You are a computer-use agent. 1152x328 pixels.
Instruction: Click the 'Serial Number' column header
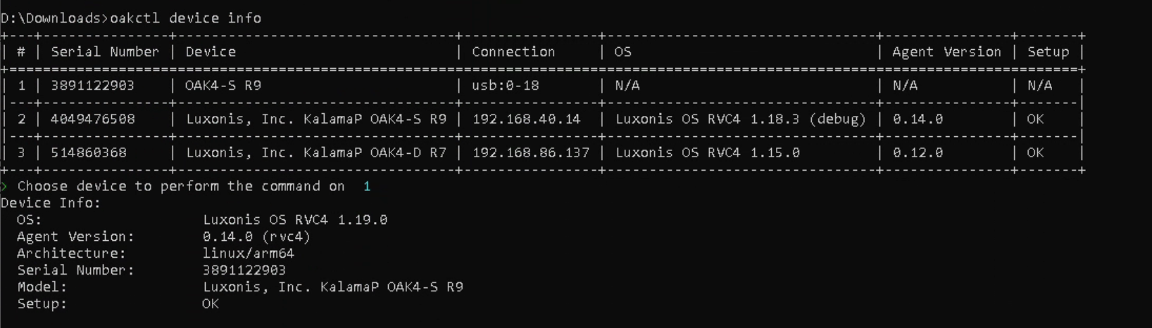105,51
